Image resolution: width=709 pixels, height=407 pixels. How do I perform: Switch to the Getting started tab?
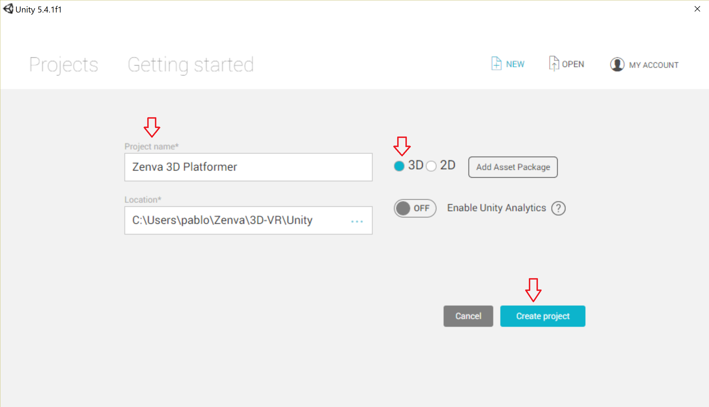[191, 65]
